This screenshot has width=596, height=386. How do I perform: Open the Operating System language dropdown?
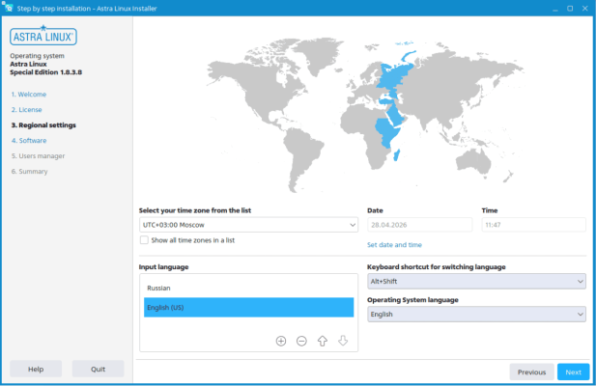coord(476,315)
